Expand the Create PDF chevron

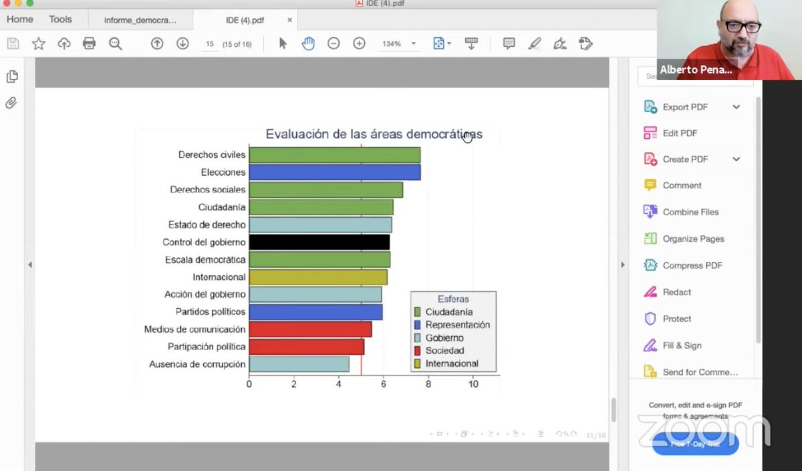(x=736, y=159)
